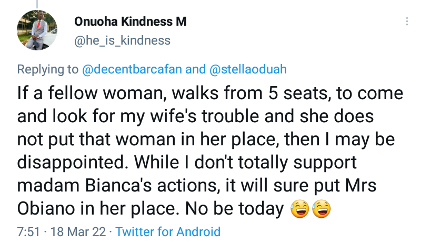Click the "Replying to" label text
This screenshot has height=245, width=421.
pyautogui.click(x=47, y=69)
